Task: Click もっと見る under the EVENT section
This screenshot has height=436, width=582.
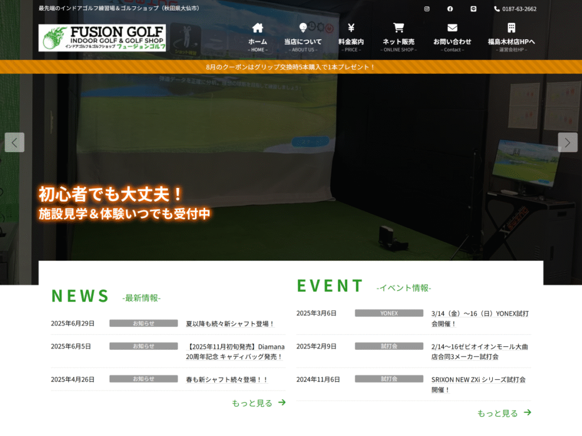Action: click(x=504, y=413)
